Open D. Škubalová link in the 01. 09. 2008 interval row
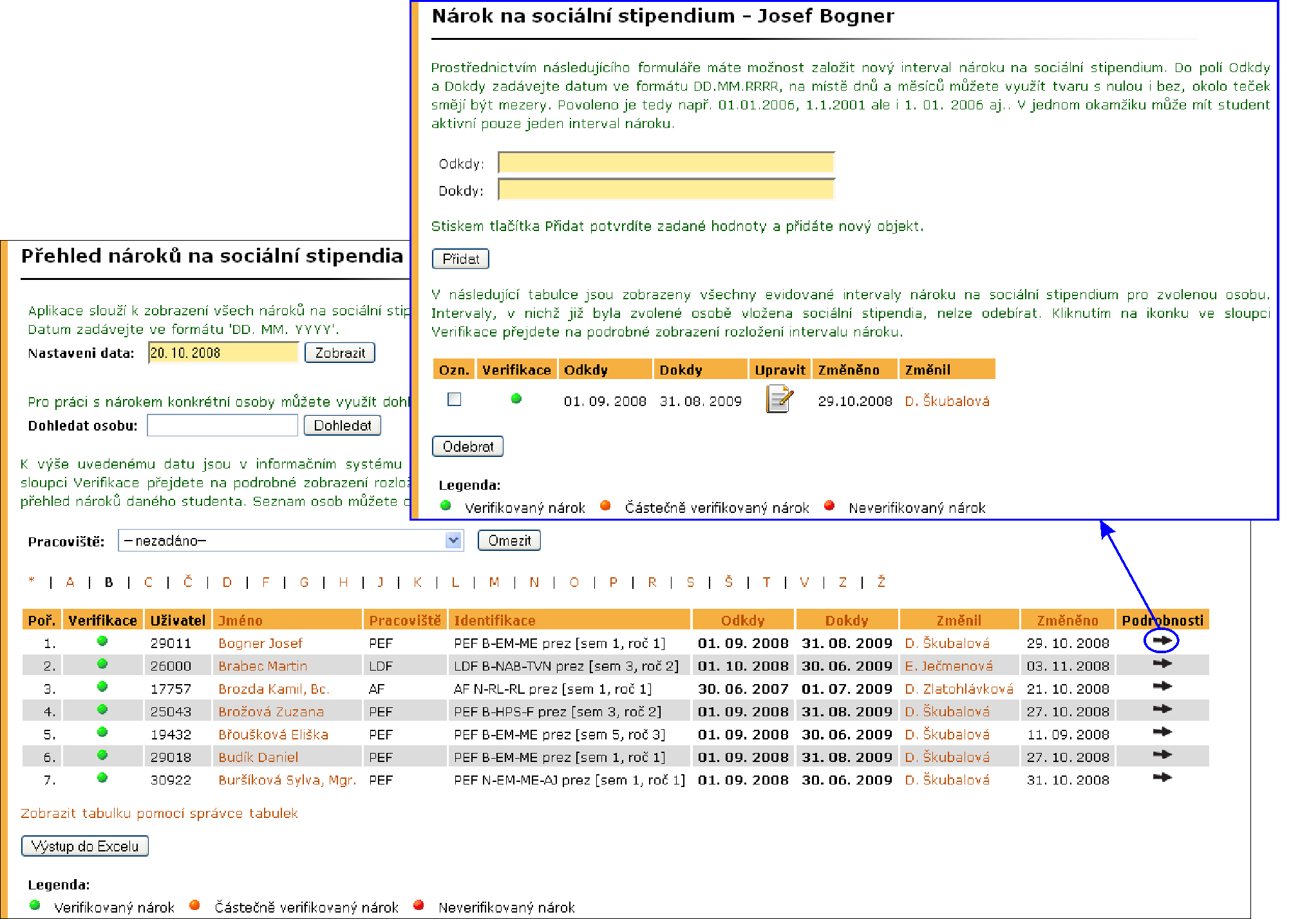Image resolution: width=1300 pixels, height=919 pixels. [947, 401]
